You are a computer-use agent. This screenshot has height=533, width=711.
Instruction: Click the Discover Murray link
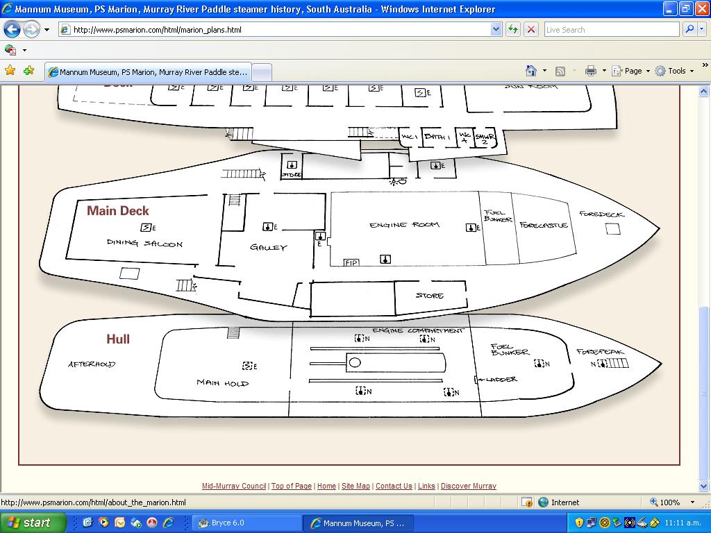(x=469, y=486)
